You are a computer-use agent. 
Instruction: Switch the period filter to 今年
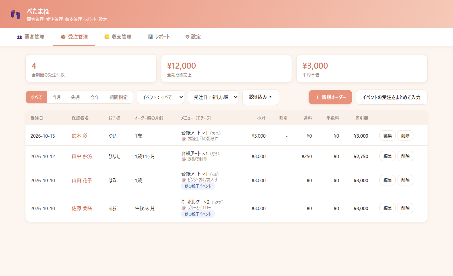[x=95, y=97]
